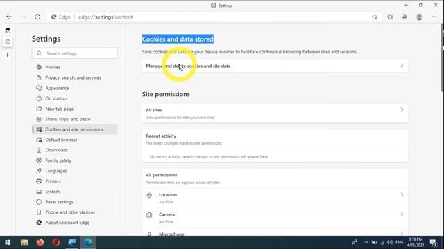Open the Favorites list icon
Screen dimensions: 444x249
pyautogui.click(x=390, y=17)
